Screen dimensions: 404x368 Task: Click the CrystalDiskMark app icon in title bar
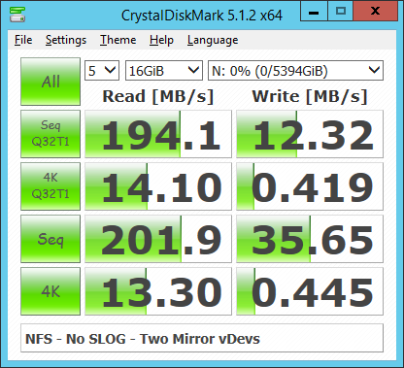click(x=17, y=15)
